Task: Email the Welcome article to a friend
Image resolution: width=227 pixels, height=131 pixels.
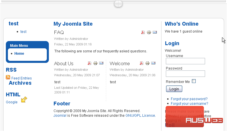Action: pyautogui.click(x=153, y=63)
